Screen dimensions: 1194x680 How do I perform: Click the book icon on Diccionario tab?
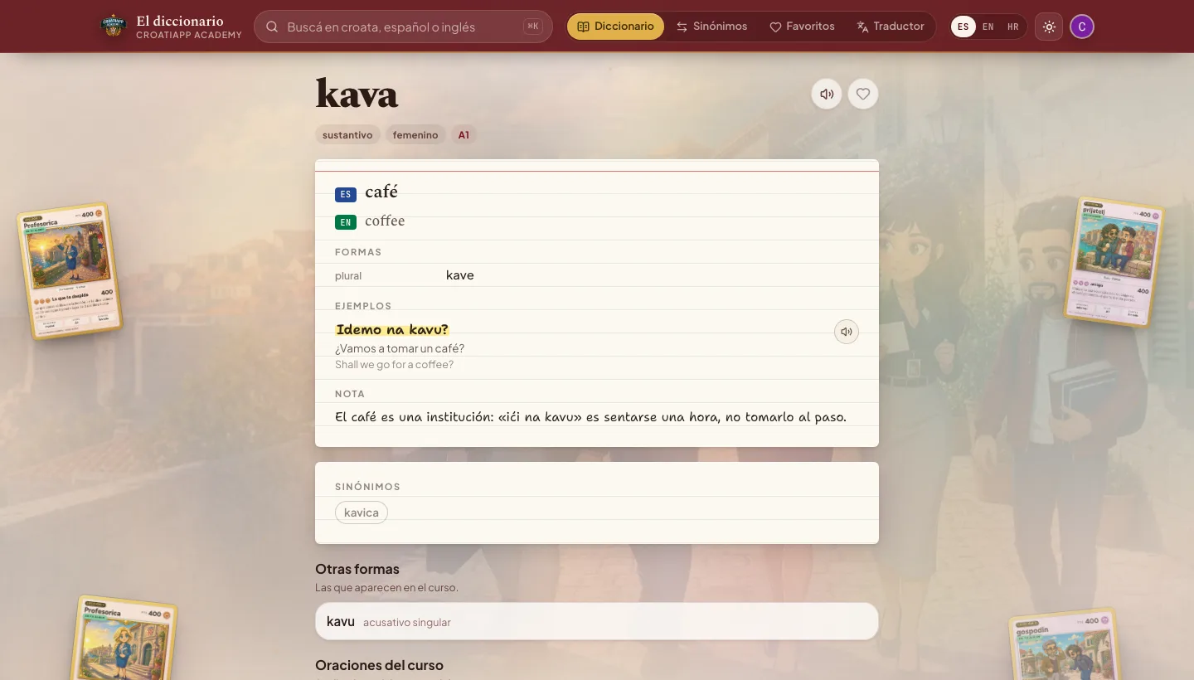pos(583,27)
